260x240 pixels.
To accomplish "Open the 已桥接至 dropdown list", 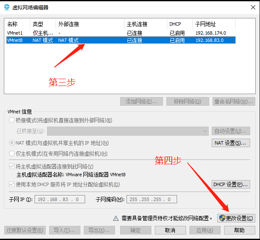I will point(128,131).
